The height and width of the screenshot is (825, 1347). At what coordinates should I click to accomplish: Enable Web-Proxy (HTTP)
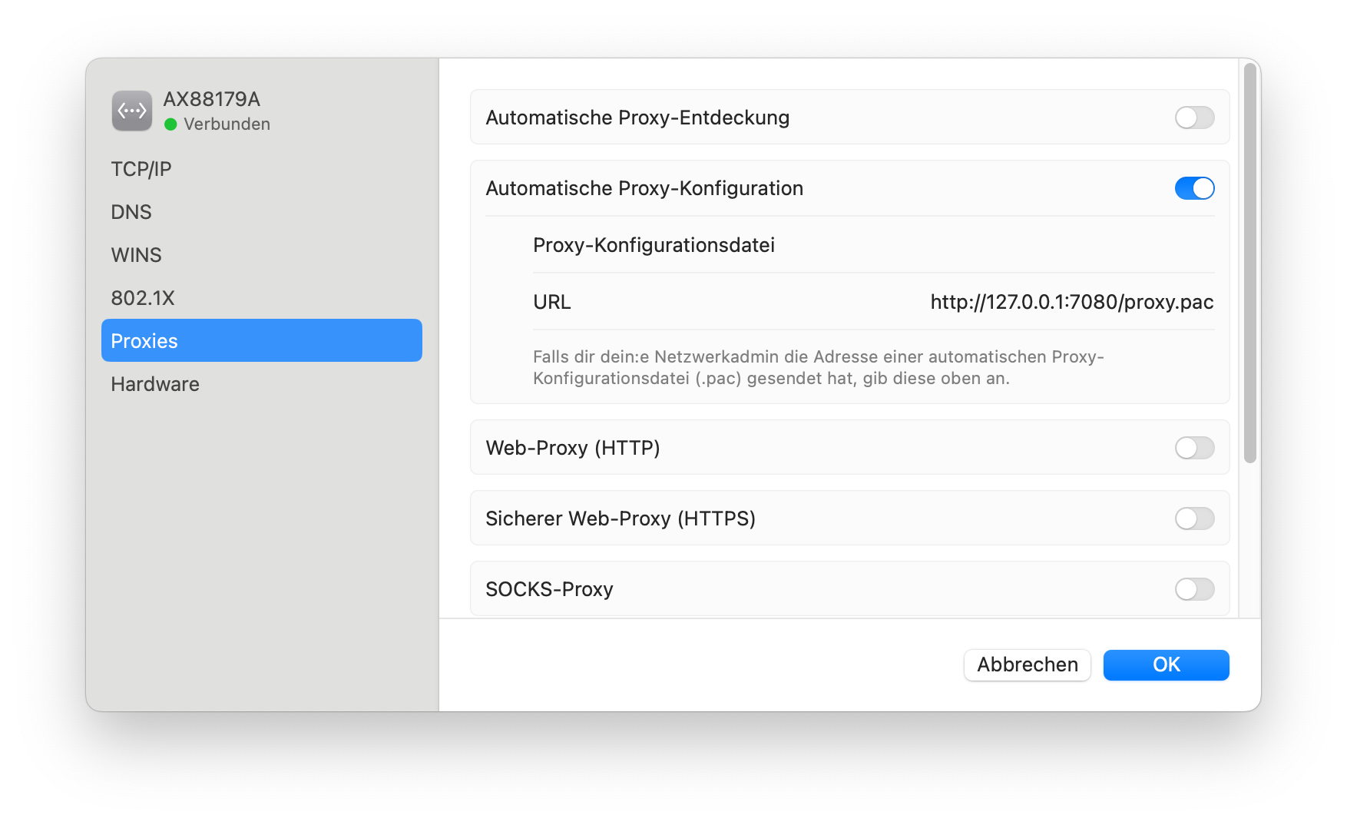click(1194, 448)
